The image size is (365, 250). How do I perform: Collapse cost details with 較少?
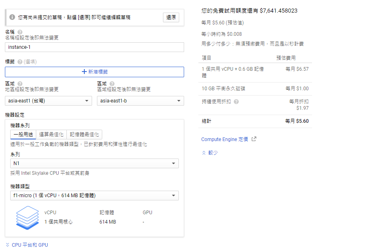coord(210,153)
